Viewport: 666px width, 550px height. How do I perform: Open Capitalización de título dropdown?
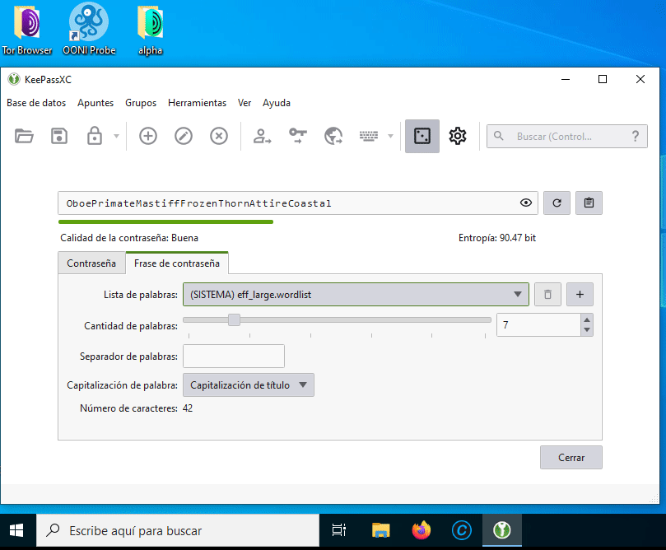(x=249, y=385)
